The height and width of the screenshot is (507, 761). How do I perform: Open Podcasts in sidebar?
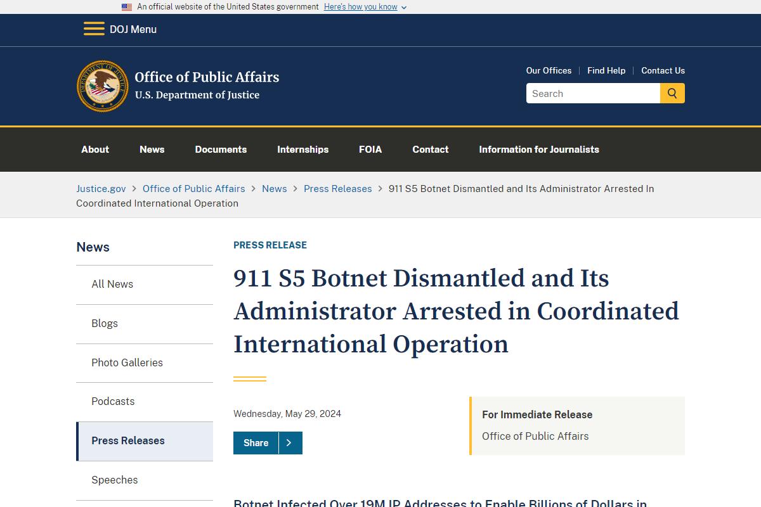145,402
